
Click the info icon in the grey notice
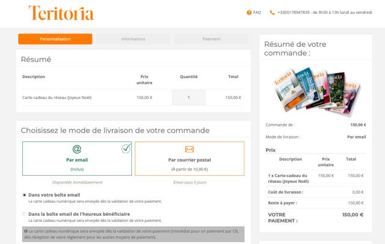pos(26,231)
